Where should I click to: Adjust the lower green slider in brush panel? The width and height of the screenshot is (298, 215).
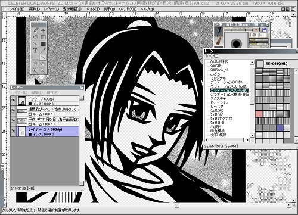point(259,44)
